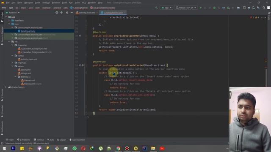Click the editor vertical scrollbar
The image size is (271, 152).
point(266,78)
